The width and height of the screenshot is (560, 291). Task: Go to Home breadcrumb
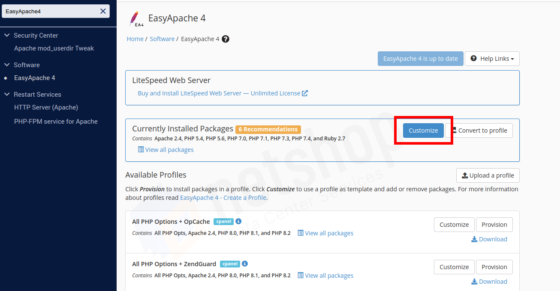(135, 39)
